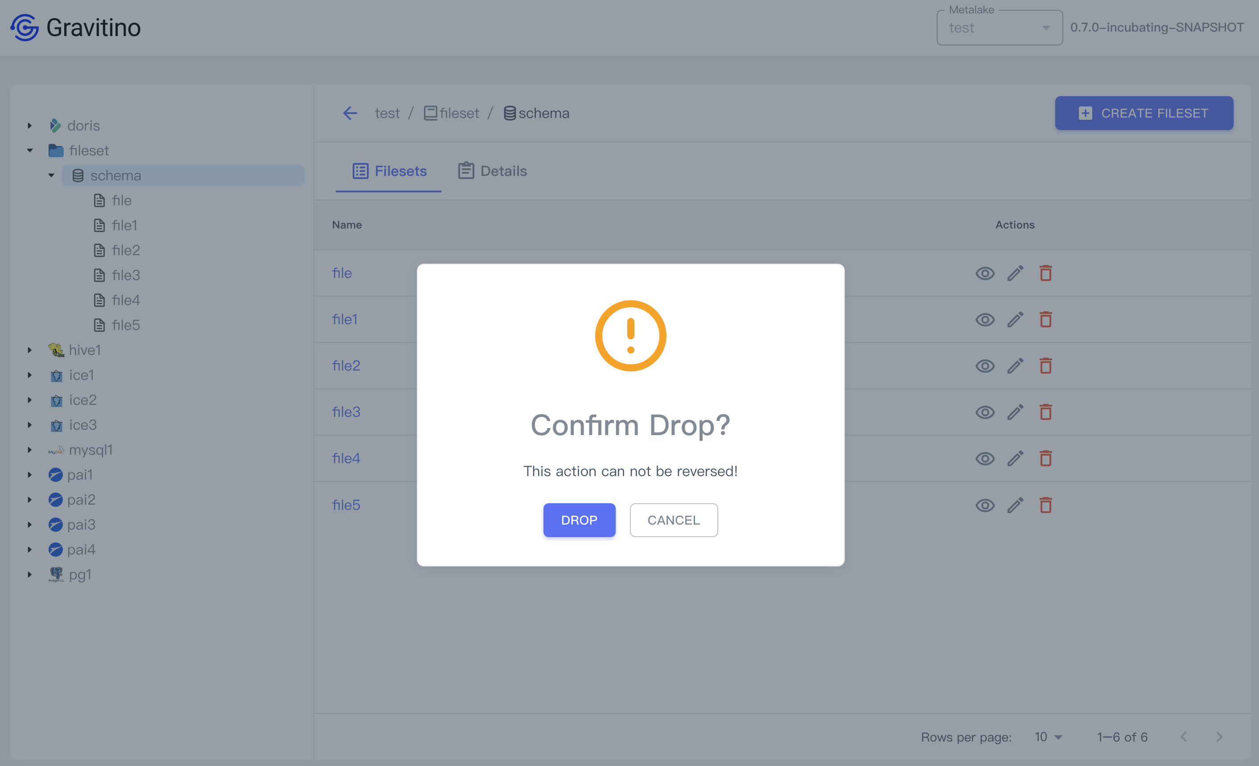This screenshot has width=1259, height=766.
Task: Open rows per page dropdown
Action: click(x=1048, y=737)
